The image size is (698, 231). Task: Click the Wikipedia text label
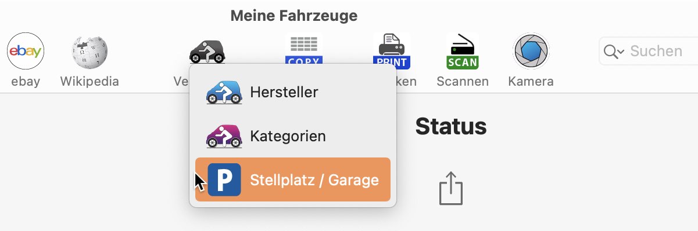pos(90,82)
